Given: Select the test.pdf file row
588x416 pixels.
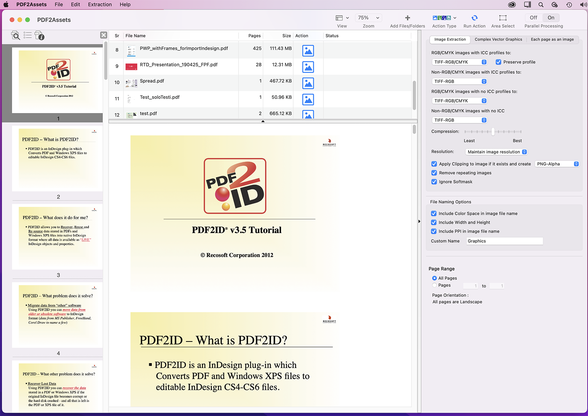Looking at the screenshot, I should (260, 113).
